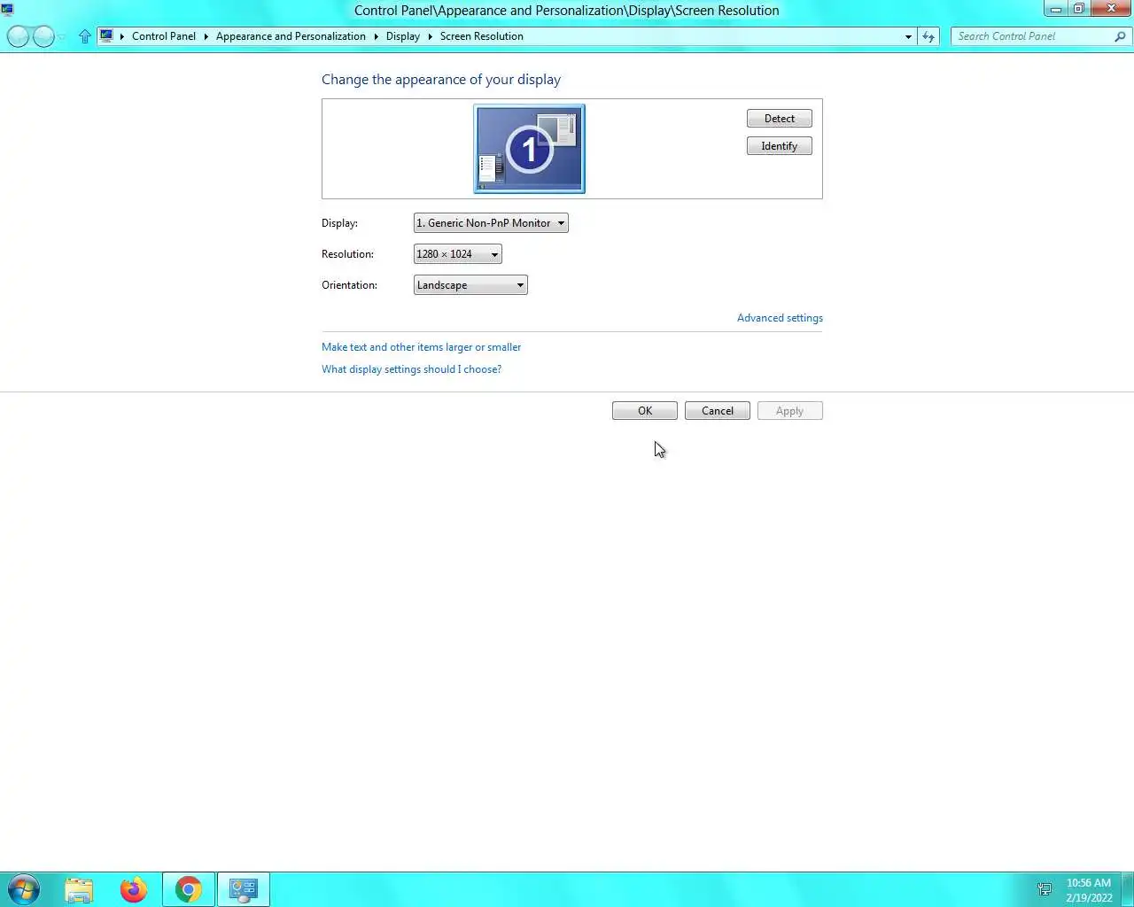
Task: Expand the arrow after Appearance and Personalization
Action: coord(376,36)
